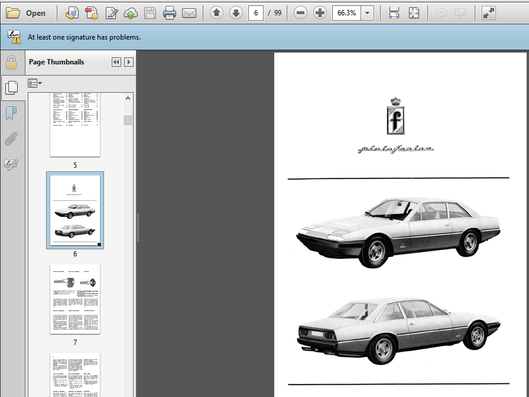Click 'At least one signature has problems' message
This screenshot has width=529, height=397.
click(84, 37)
